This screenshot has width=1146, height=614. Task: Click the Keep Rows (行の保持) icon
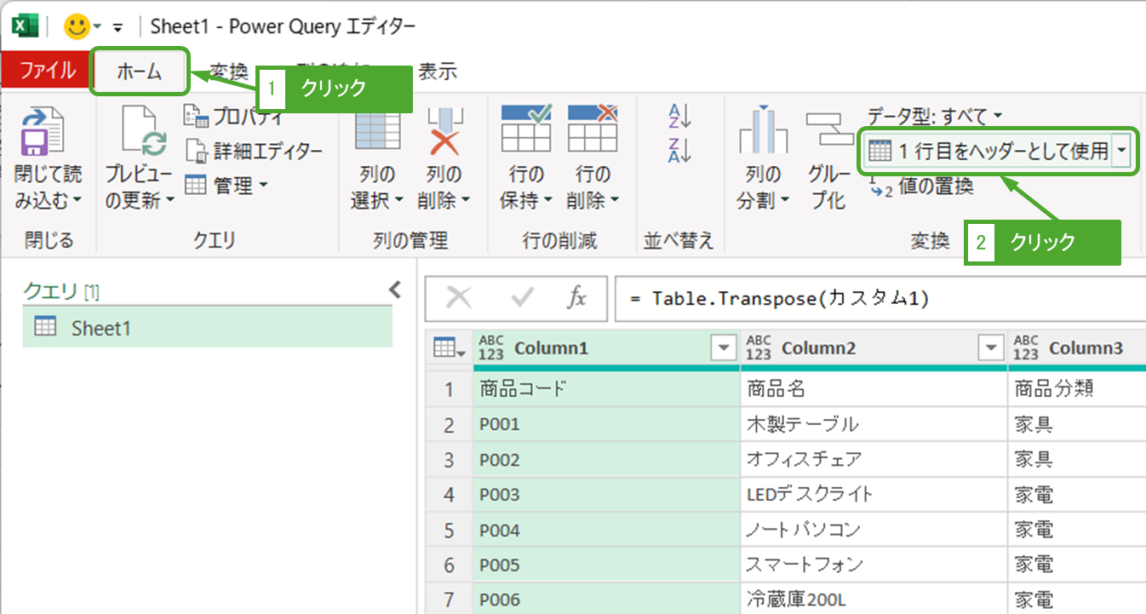tap(525, 129)
